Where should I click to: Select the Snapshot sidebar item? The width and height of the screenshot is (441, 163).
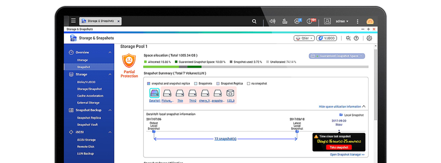(x=89, y=67)
